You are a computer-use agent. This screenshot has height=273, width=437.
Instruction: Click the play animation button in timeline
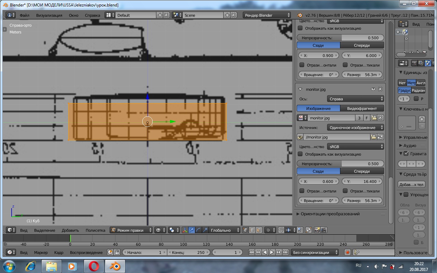pos(272,253)
